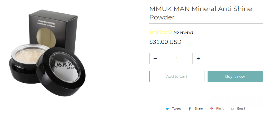Click the Buy it now button

point(235,76)
